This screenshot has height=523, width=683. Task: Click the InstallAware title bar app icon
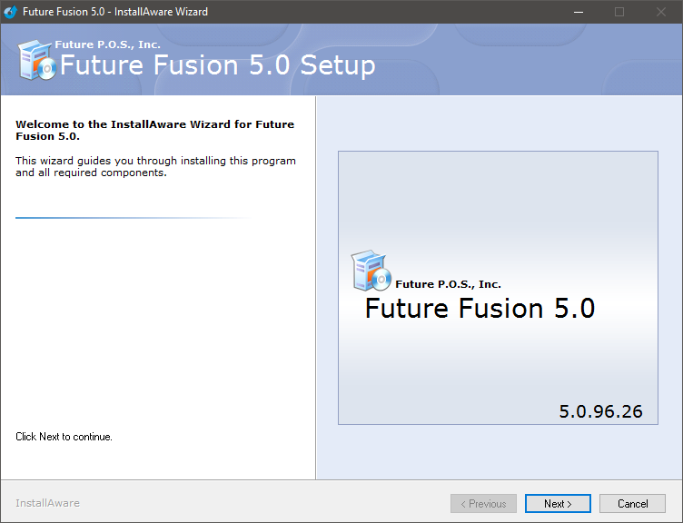tap(11, 12)
